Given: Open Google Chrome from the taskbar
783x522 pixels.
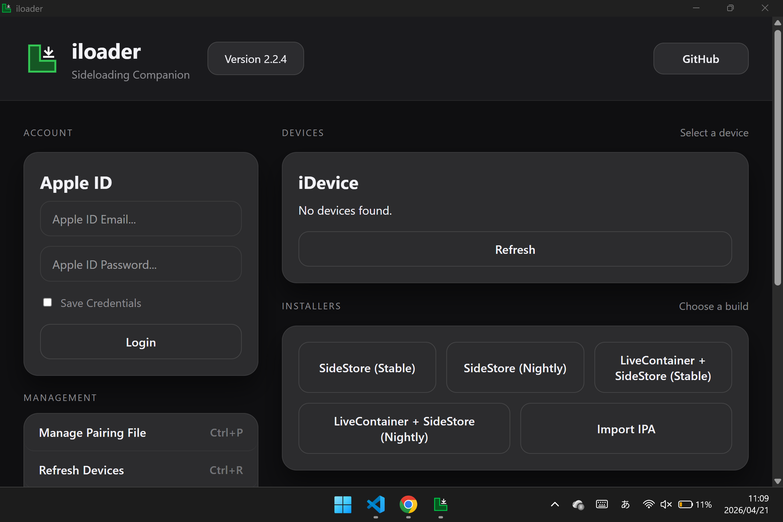Looking at the screenshot, I should coord(408,505).
